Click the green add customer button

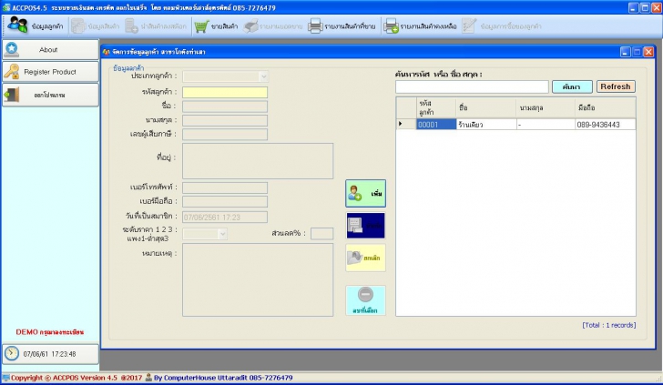click(366, 194)
